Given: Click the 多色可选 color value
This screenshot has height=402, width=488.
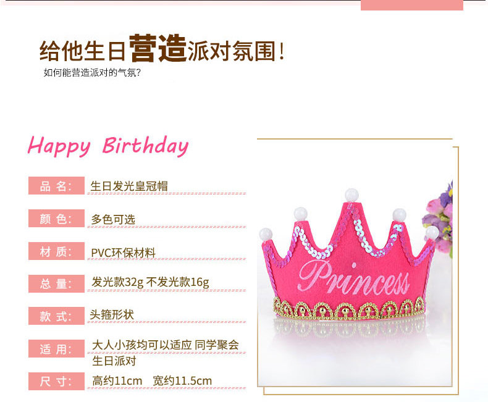Looking at the screenshot, I should pos(113,219).
